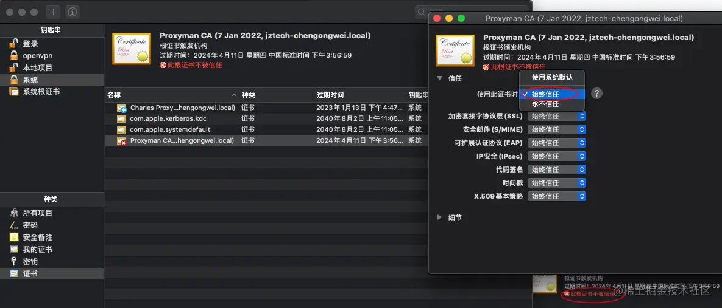Viewport: 722px width, 308px height.
Task: Click the padlock icon beside openvpn
Action: [x=14, y=55]
